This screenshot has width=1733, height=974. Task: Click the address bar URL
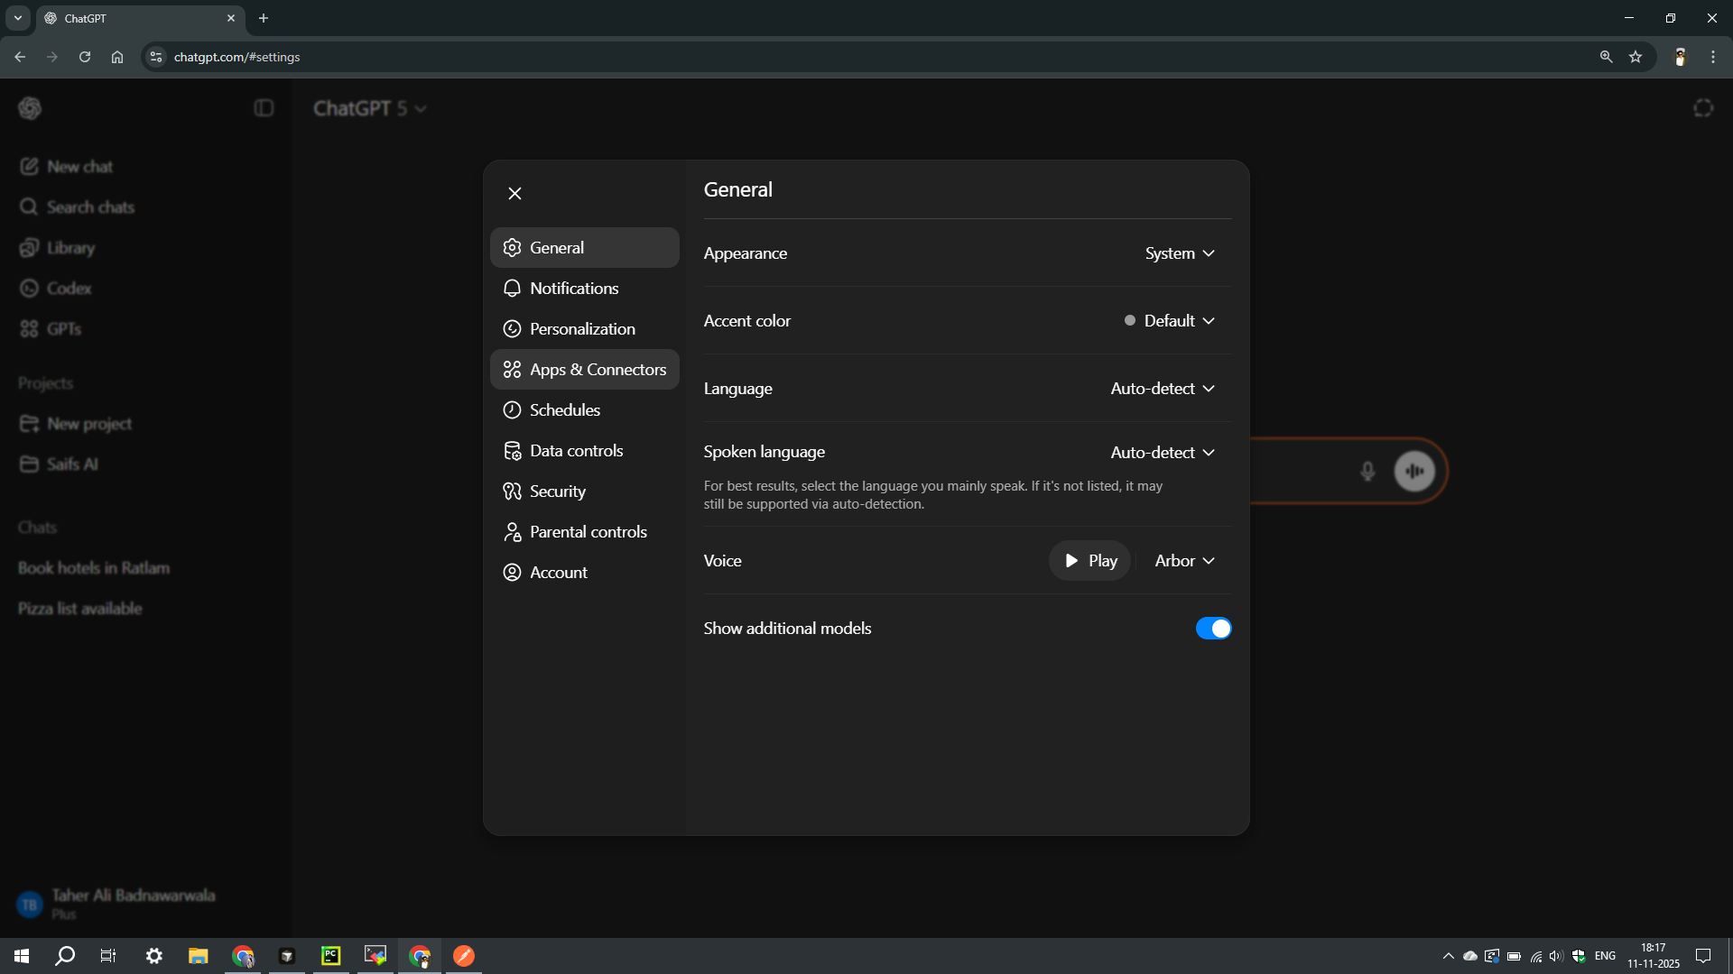[x=236, y=57]
